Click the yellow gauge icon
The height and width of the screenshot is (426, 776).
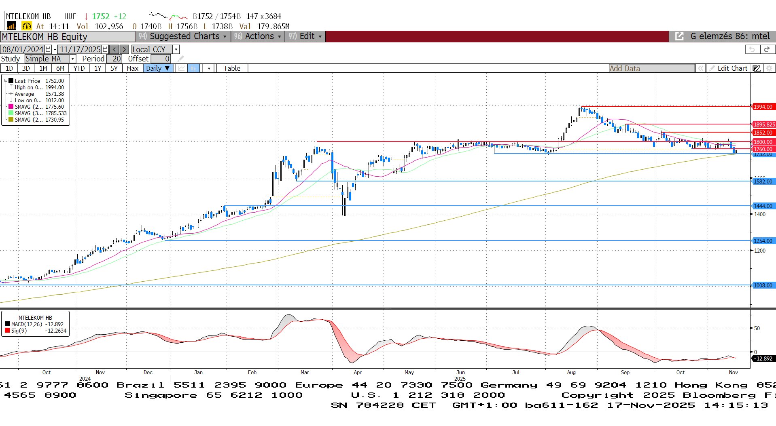click(27, 26)
